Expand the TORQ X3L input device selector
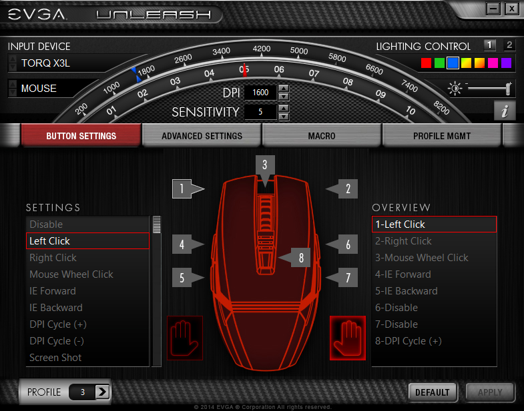524x411 pixels. (x=13, y=64)
